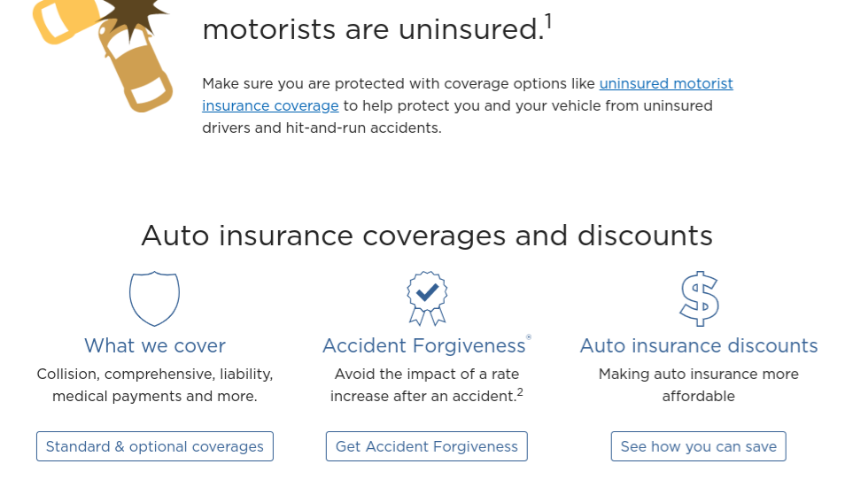Screen dimensions: 845x495
Task: Follow the insurance coverage link text
Action: pyautogui.click(x=270, y=105)
